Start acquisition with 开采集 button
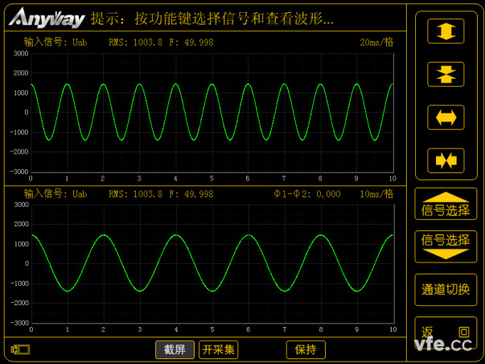The image size is (485, 364). pos(219,350)
